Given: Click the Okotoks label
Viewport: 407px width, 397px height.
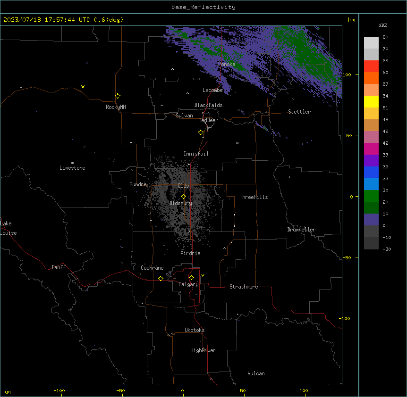Looking at the screenshot, I should point(195,330).
